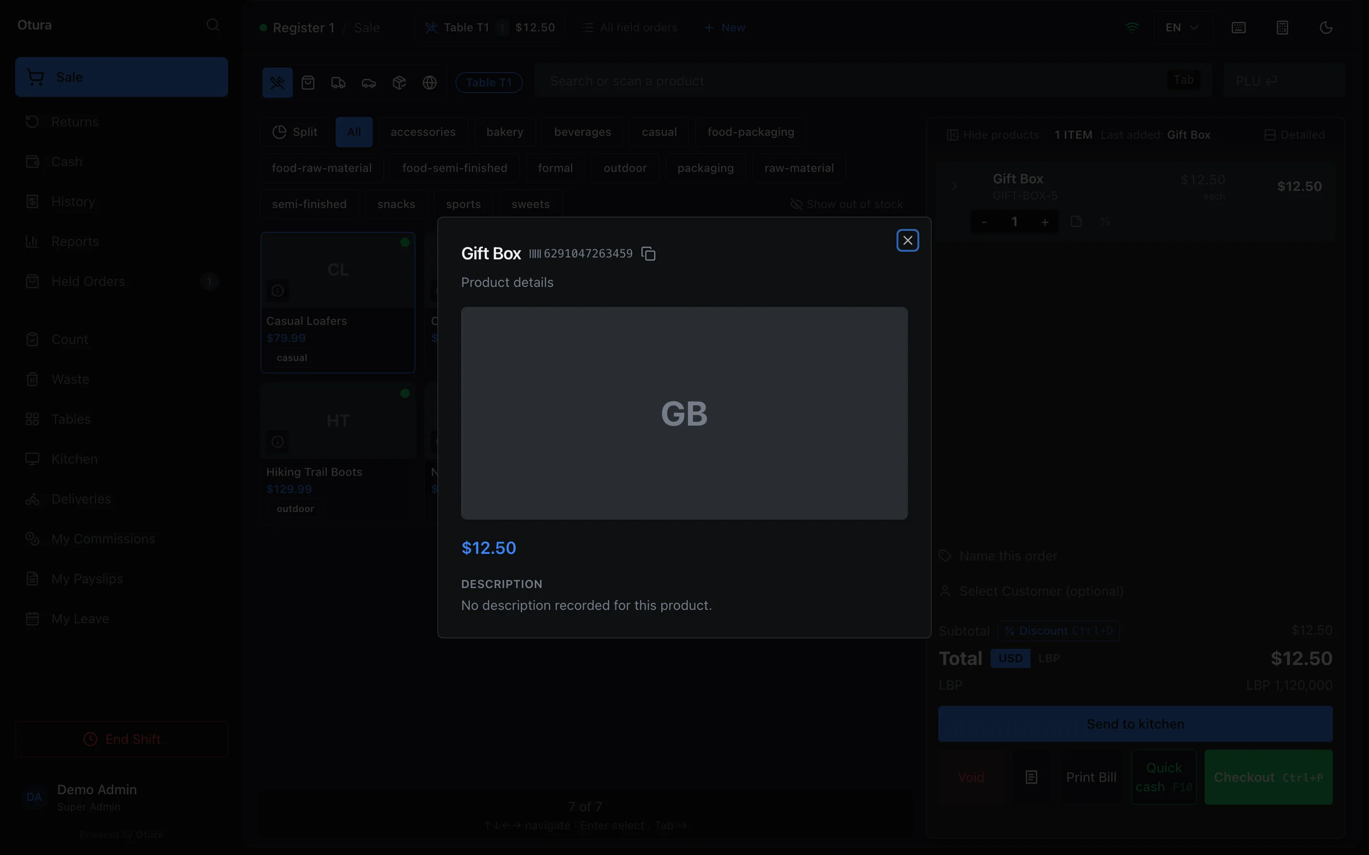The image size is (1369, 855).
Task: Select the delivery truck order type icon
Action: (338, 83)
